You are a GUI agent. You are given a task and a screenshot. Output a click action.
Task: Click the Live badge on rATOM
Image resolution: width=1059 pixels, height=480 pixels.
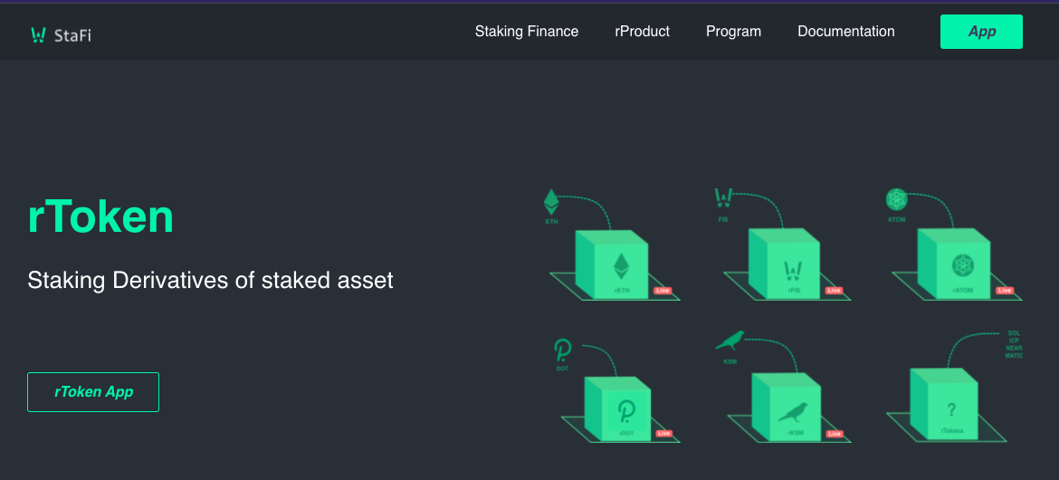(1005, 291)
